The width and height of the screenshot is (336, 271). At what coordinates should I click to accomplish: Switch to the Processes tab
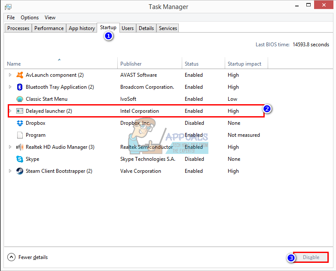[x=18, y=28]
